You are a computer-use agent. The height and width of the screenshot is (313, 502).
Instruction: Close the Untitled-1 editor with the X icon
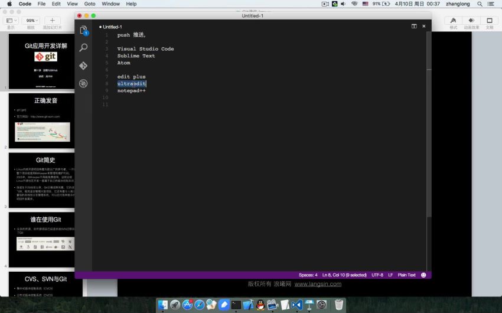[424, 26]
